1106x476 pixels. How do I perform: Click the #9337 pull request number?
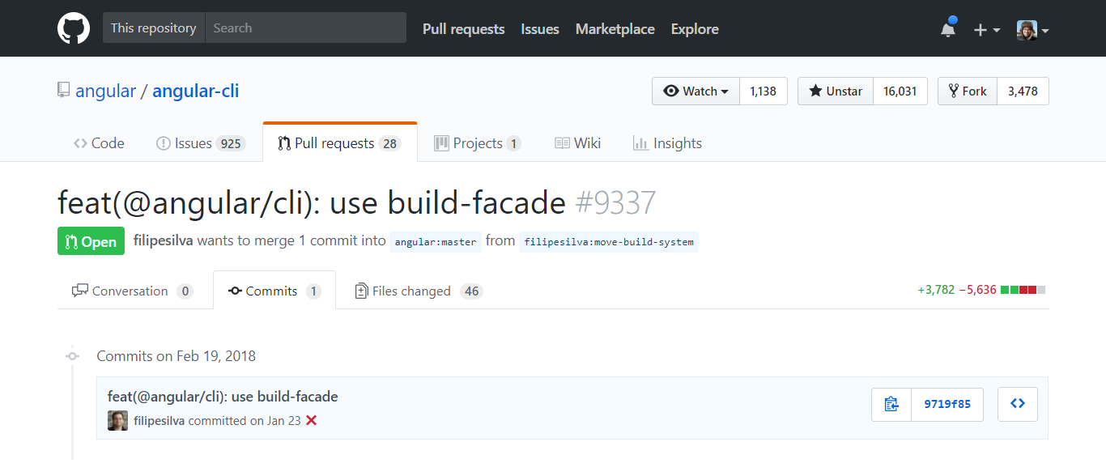coord(615,202)
